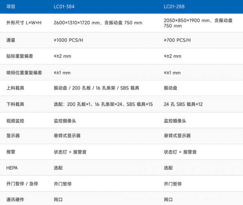Select 网口 under LC01-288
Image resolution: width=243 pixels, height=205 pixels.
[x=168, y=199]
